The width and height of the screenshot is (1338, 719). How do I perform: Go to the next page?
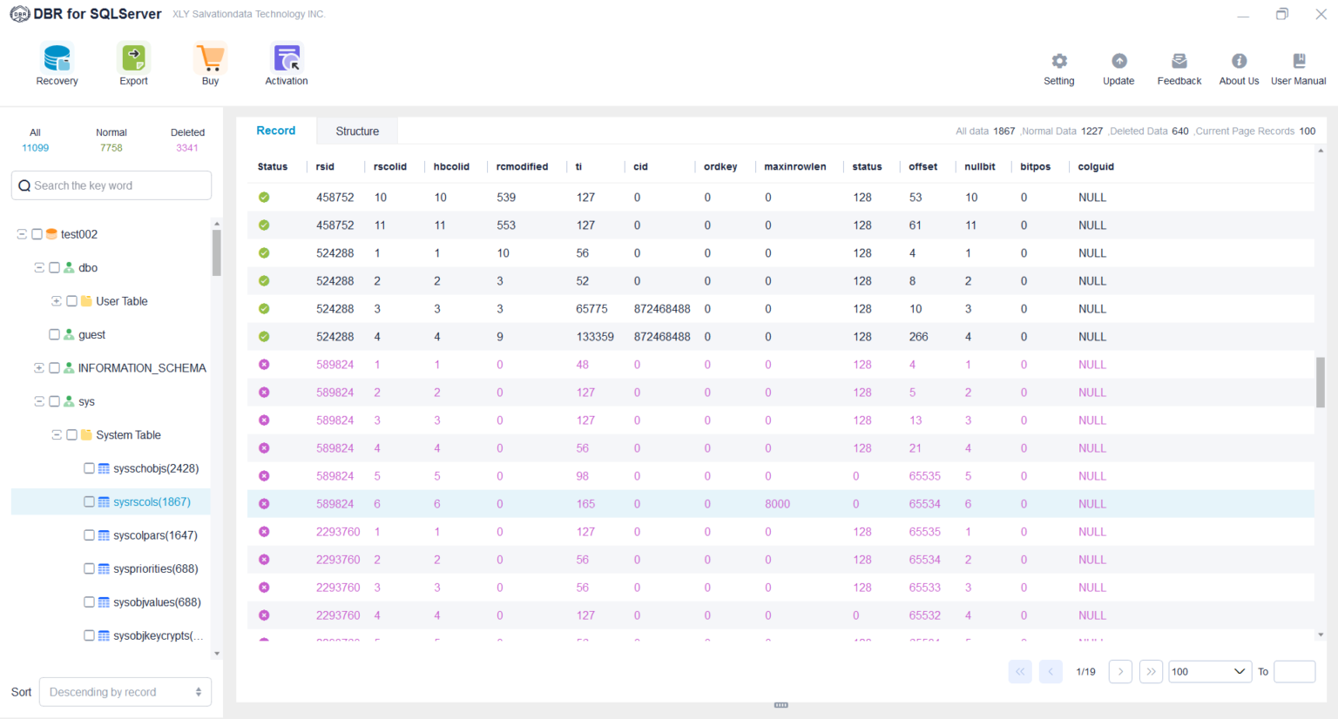(1120, 671)
